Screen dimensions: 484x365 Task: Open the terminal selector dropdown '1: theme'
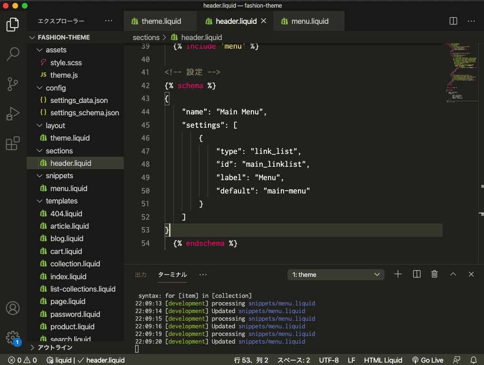click(x=336, y=274)
